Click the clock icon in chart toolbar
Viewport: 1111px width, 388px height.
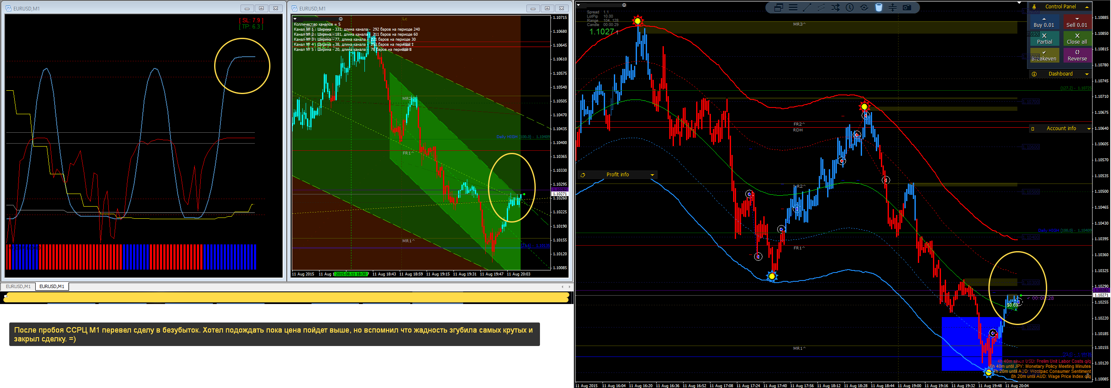coord(850,8)
